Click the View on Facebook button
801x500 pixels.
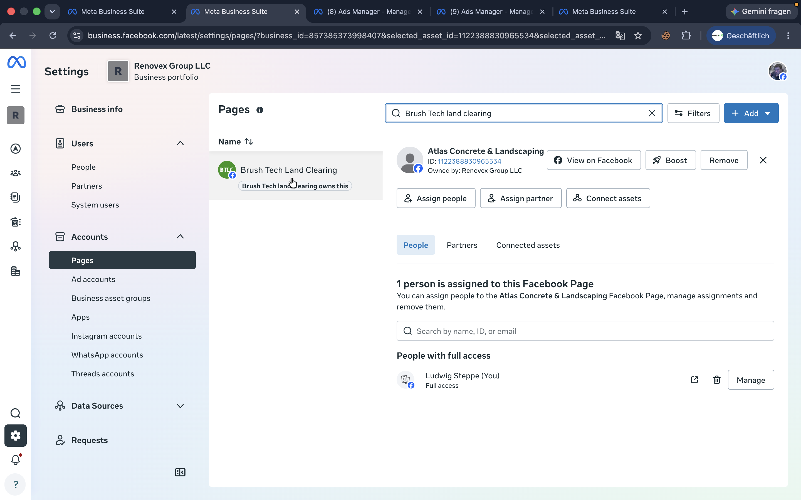point(594,160)
